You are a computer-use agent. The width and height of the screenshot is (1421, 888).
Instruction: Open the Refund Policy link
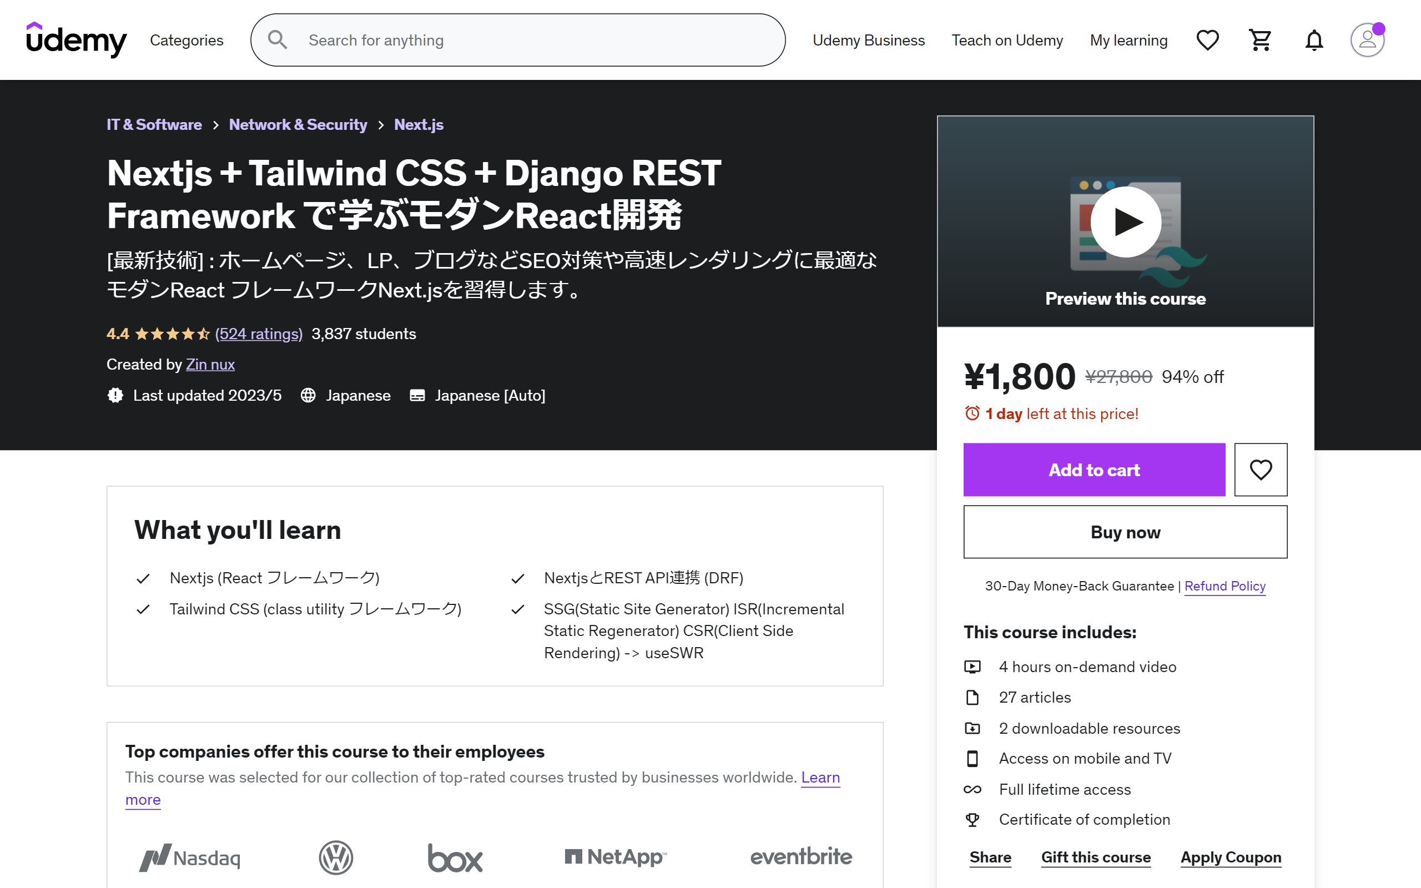pos(1225,586)
